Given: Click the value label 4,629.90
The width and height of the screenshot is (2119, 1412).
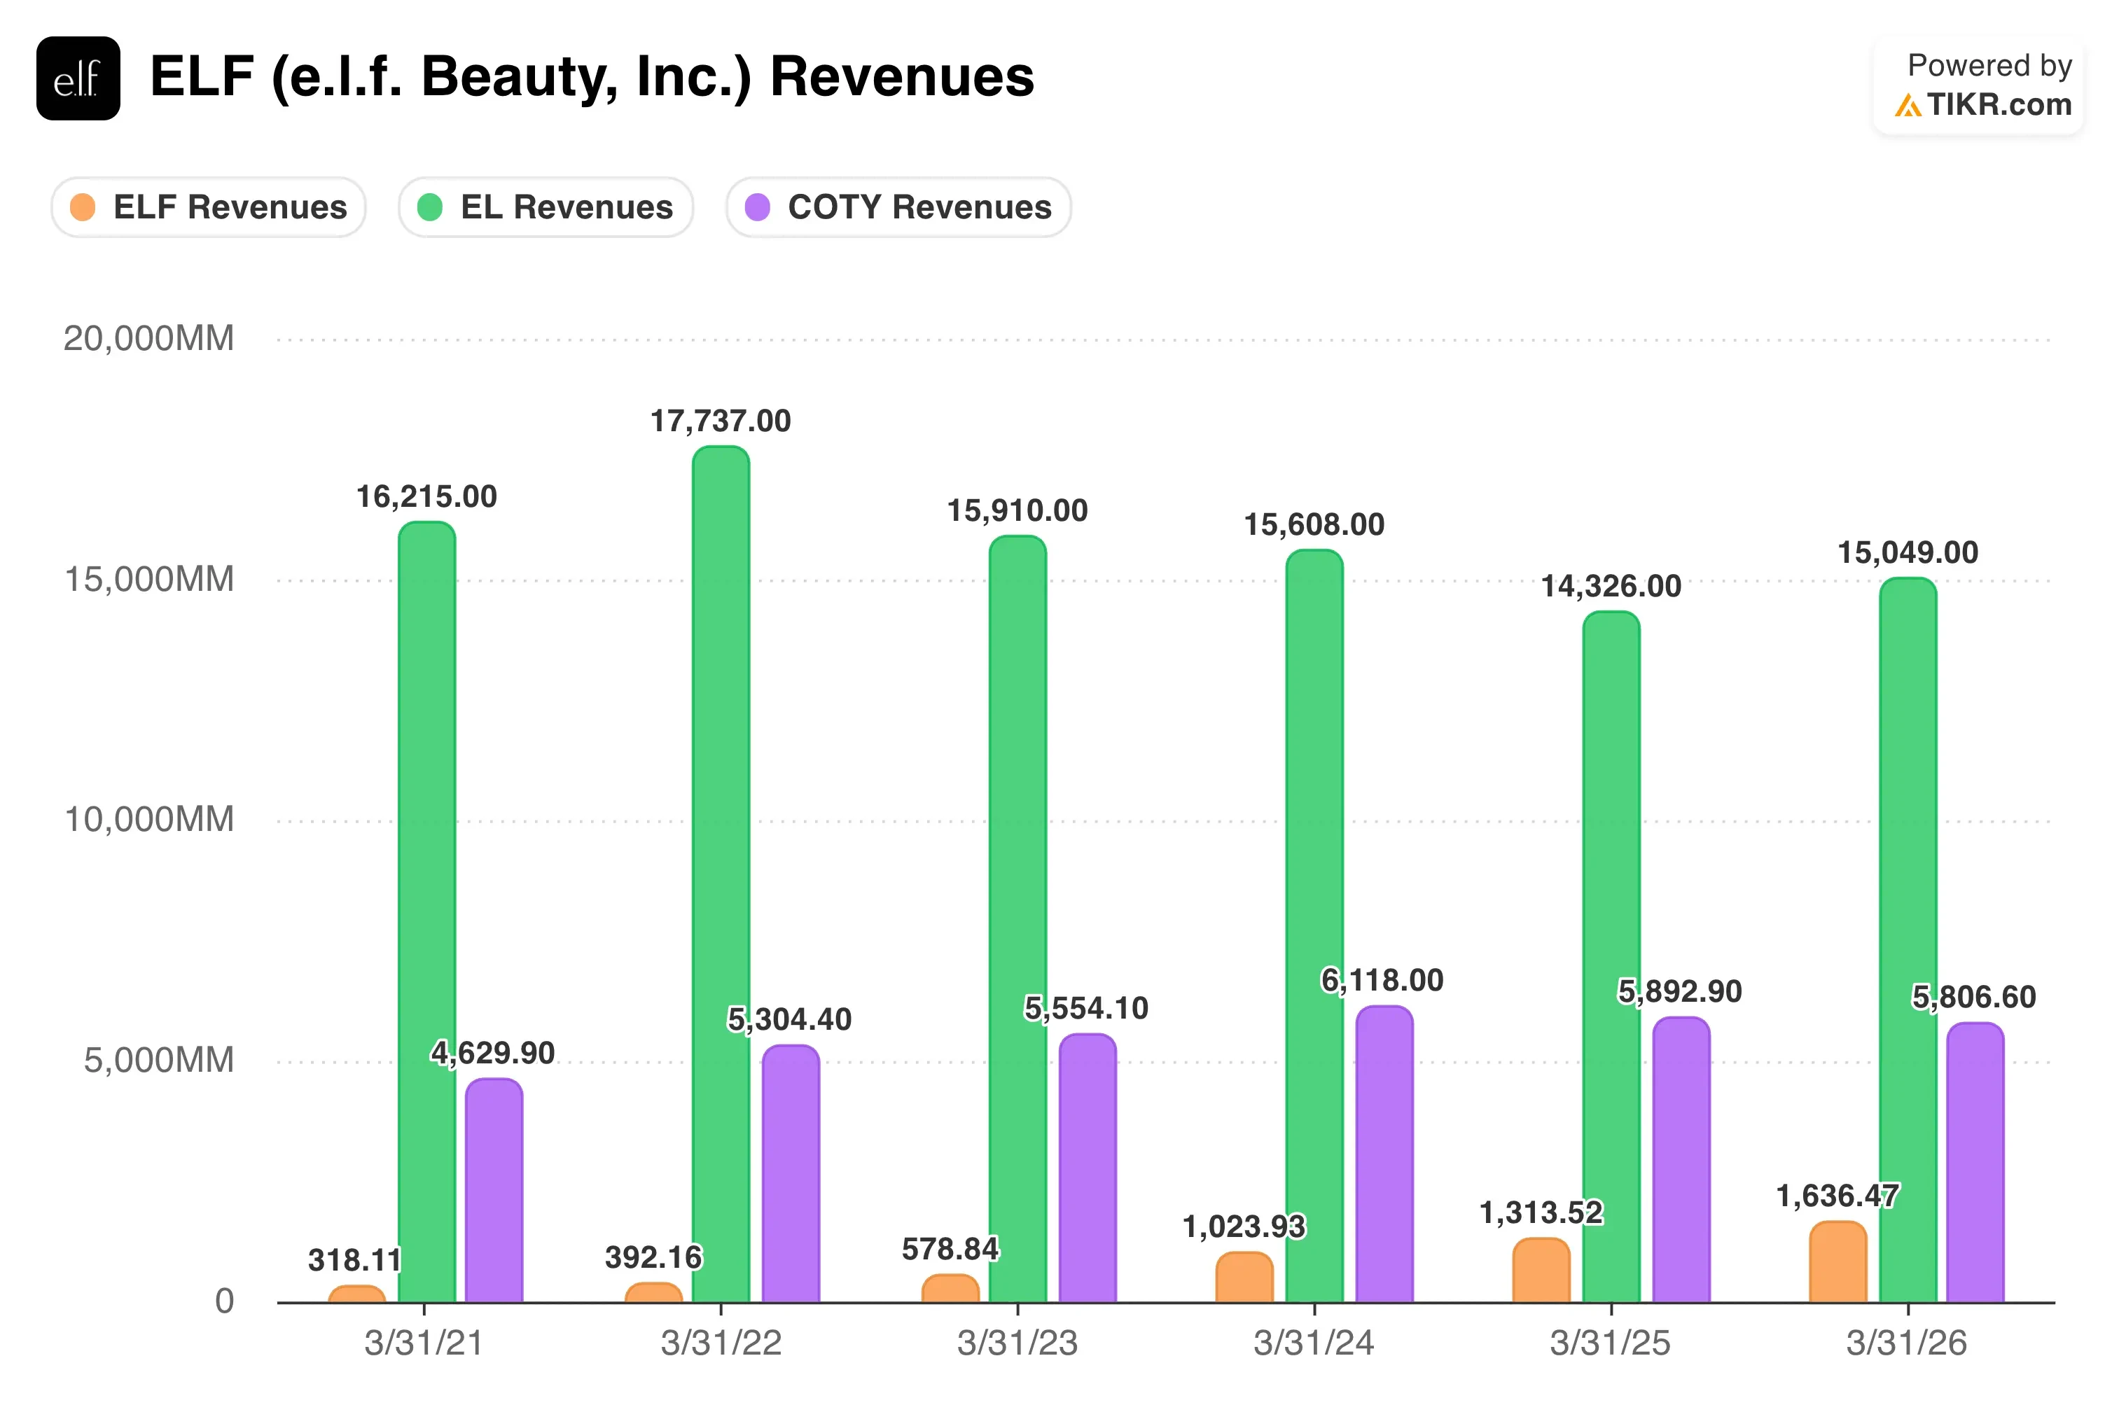Looking at the screenshot, I should click(x=492, y=1053).
